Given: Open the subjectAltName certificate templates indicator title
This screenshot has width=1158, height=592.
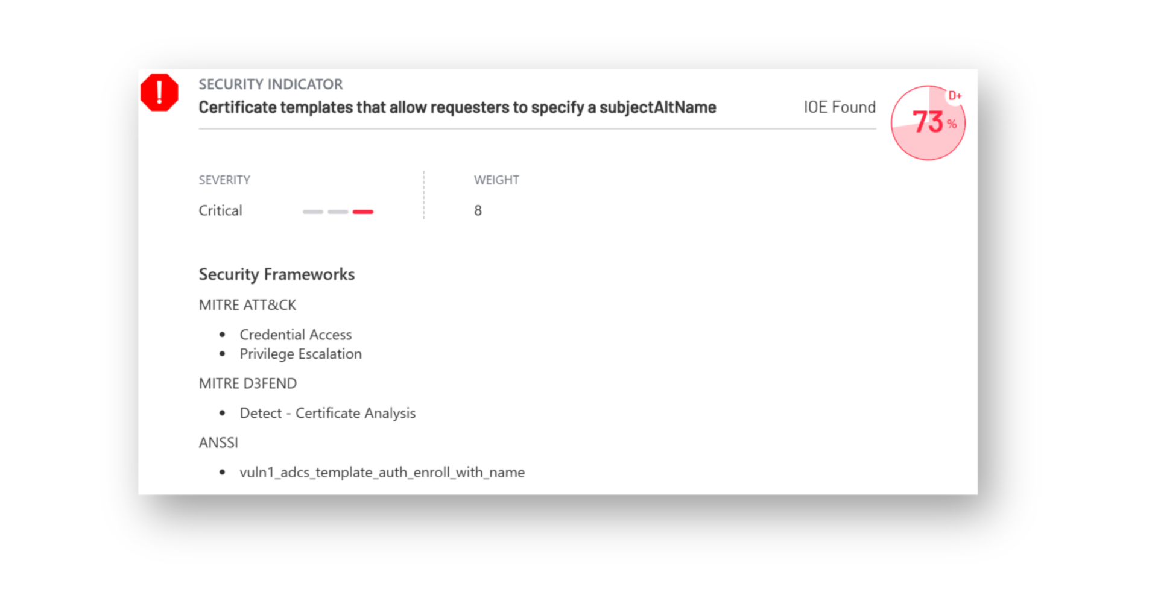Looking at the screenshot, I should [x=457, y=107].
